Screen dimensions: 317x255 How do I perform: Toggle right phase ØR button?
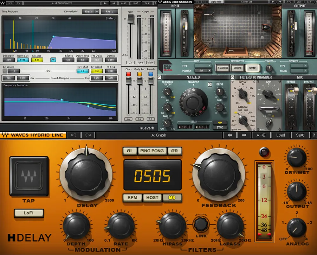point(174,151)
